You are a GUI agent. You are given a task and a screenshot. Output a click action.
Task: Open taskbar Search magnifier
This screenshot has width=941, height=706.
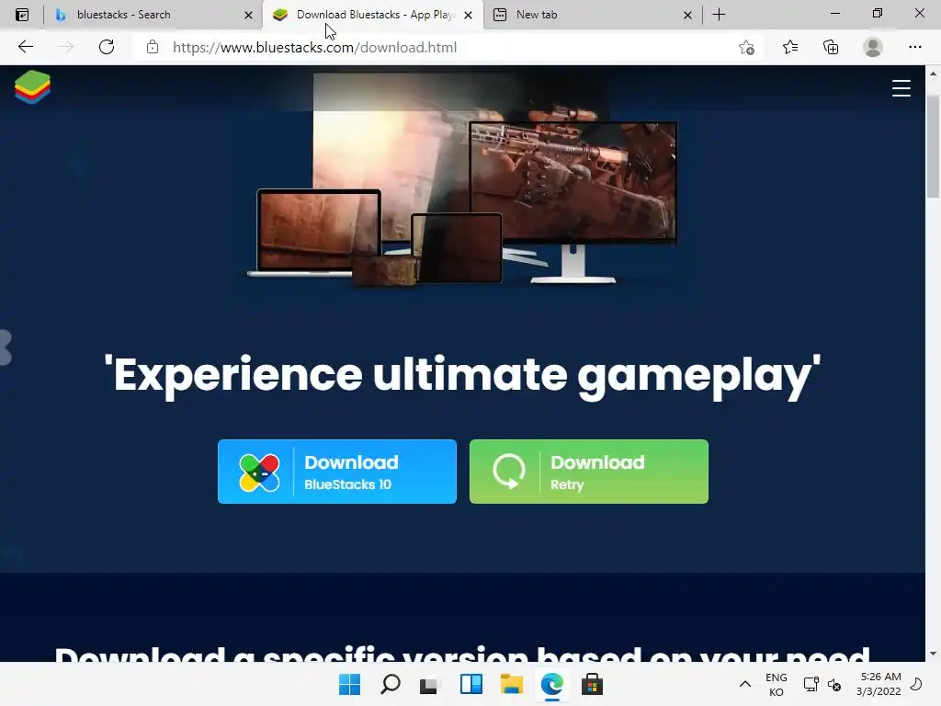(x=390, y=684)
